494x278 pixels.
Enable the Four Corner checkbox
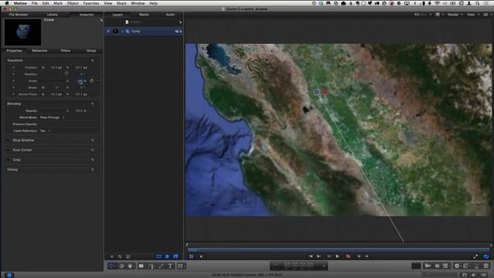coord(8,150)
